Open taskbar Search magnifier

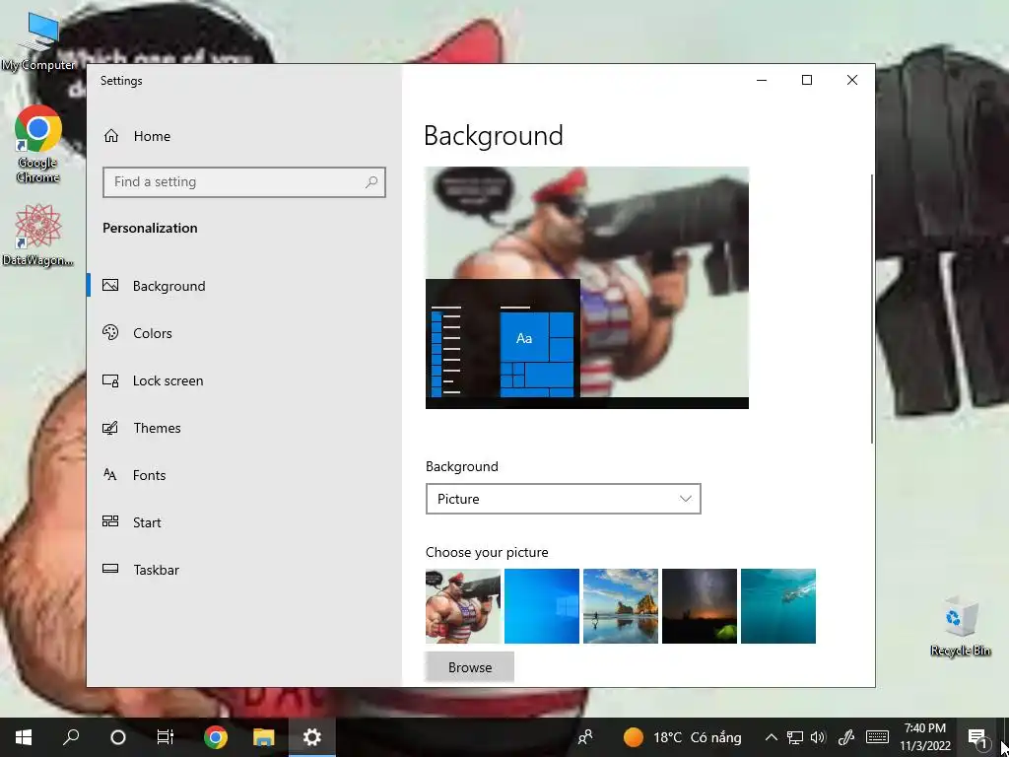[71, 737]
